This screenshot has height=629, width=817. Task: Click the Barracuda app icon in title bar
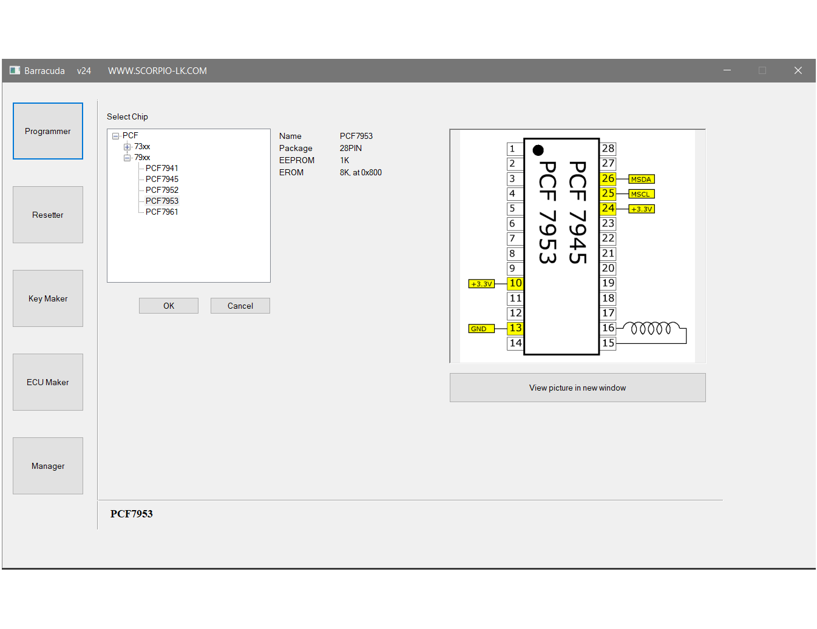tap(15, 70)
